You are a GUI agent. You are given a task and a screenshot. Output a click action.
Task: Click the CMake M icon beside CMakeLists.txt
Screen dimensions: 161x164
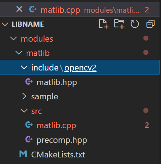point(23,154)
